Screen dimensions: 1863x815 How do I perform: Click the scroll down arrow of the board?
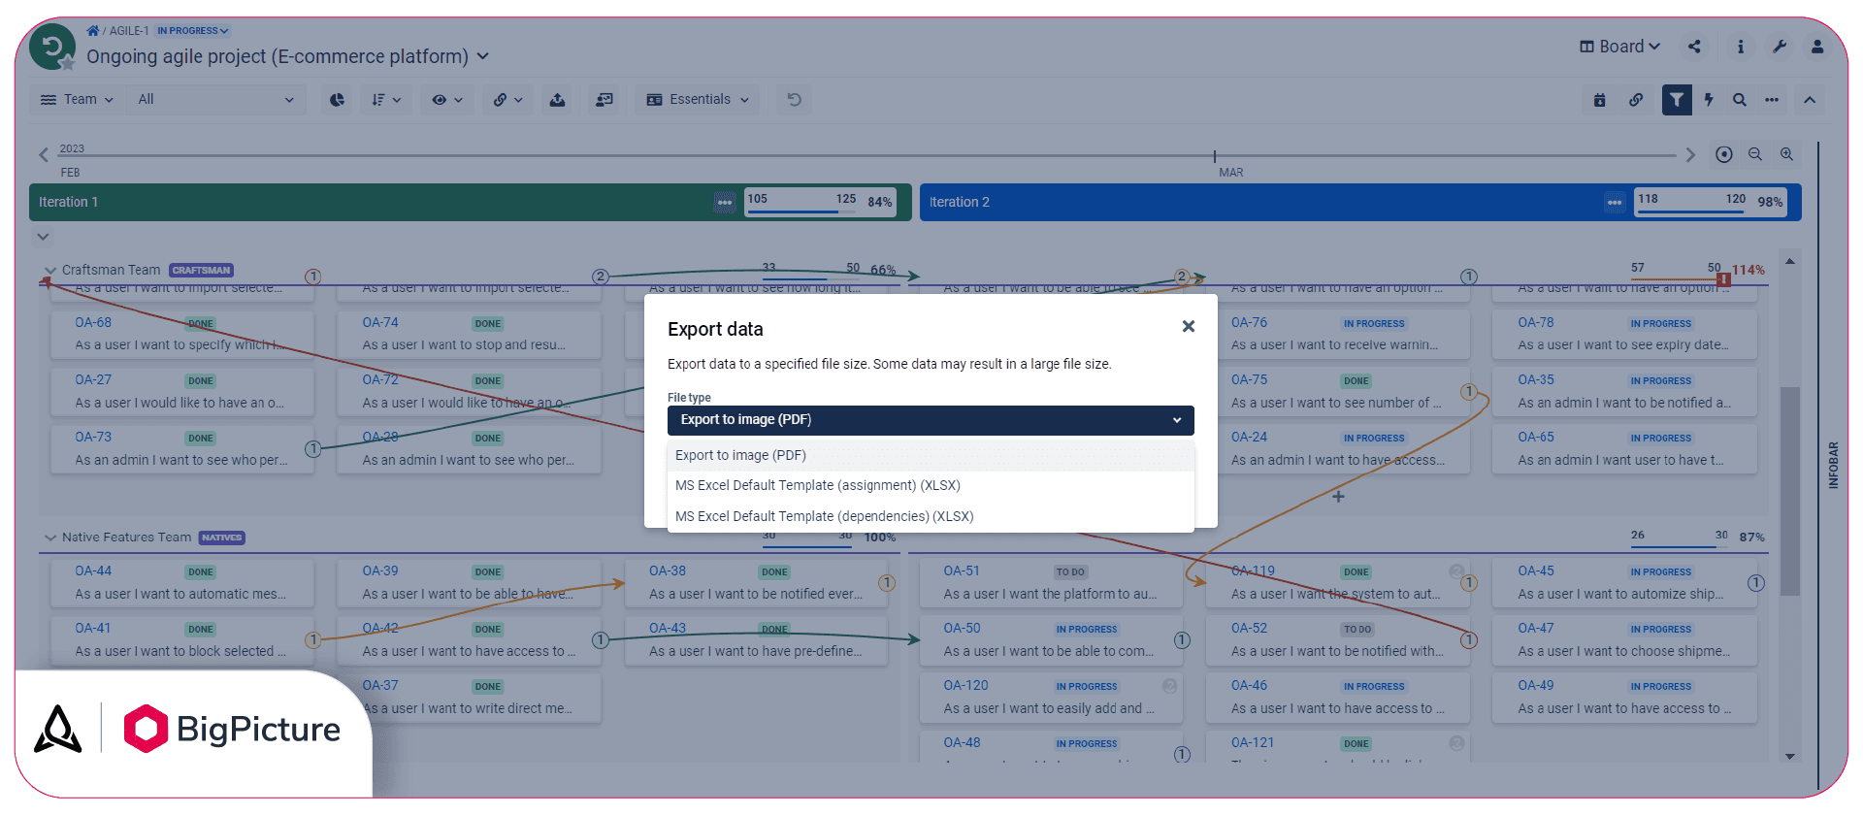(1790, 757)
